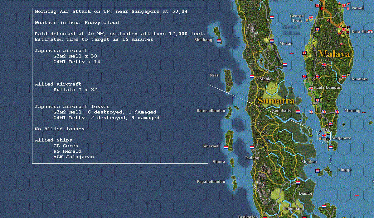Select the Dutch flag east of Palembang
Image resolution: width=374 pixels, height=218 pixels.
point(324,206)
